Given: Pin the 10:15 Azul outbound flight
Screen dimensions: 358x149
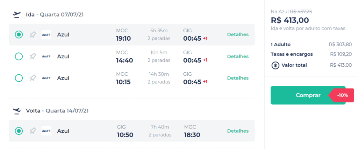Looking at the screenshot, I should pos(33,78).
